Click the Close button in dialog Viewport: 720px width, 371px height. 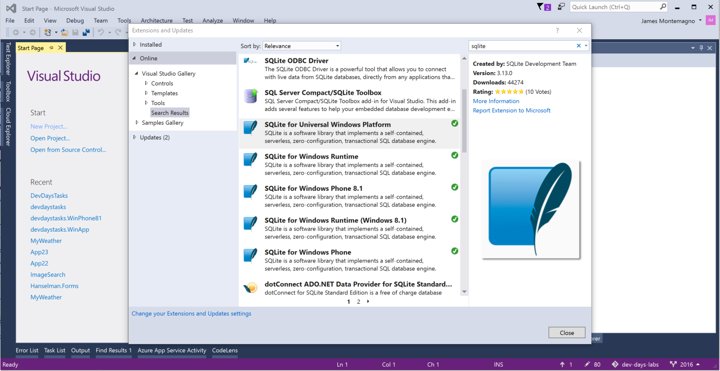tap(566, 333)
